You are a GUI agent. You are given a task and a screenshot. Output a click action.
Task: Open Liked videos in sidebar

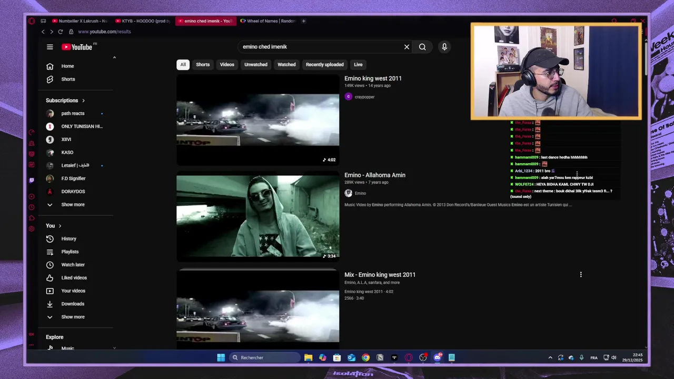74,278
